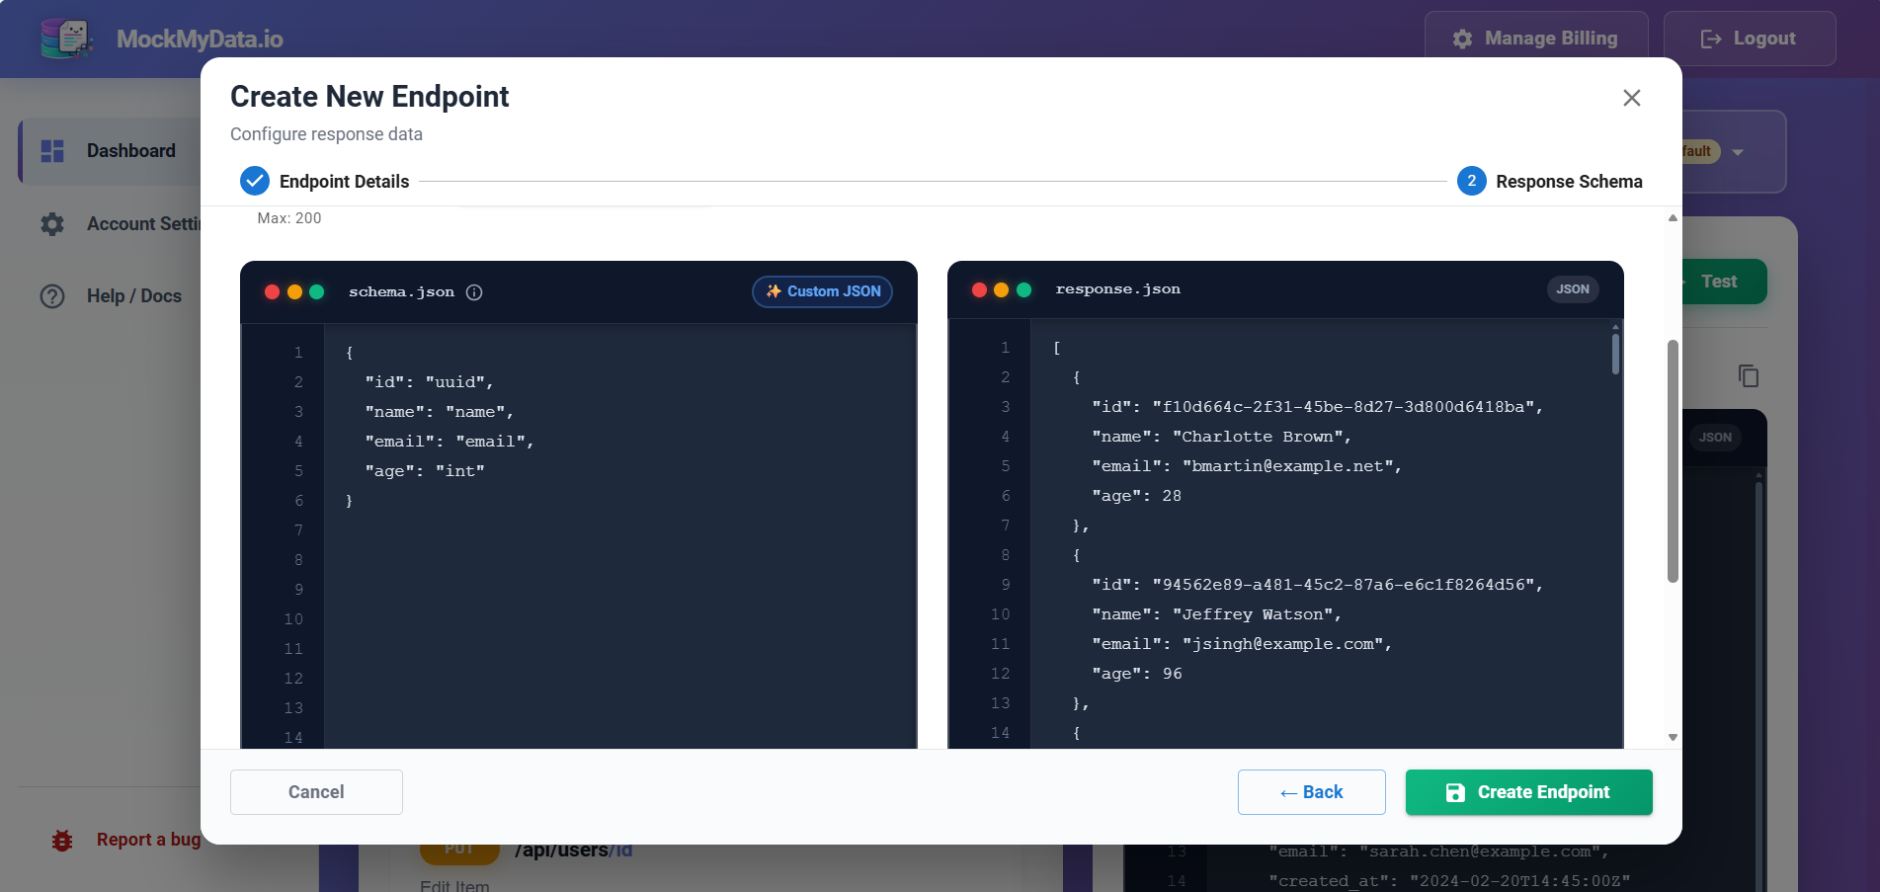Click the Manage Billing gear icon
This screenshot has width=1880, height=892.
[x=1462, y=39]
